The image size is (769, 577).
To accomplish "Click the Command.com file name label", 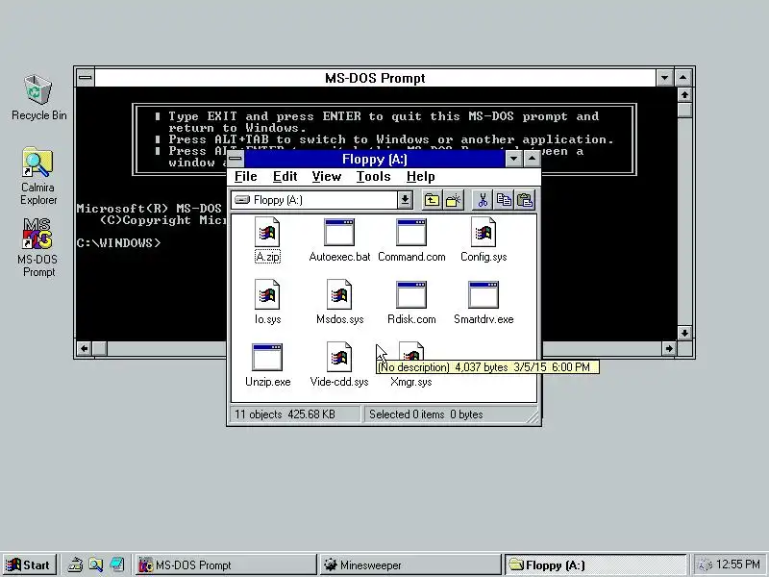I will [x=411, y=257].
